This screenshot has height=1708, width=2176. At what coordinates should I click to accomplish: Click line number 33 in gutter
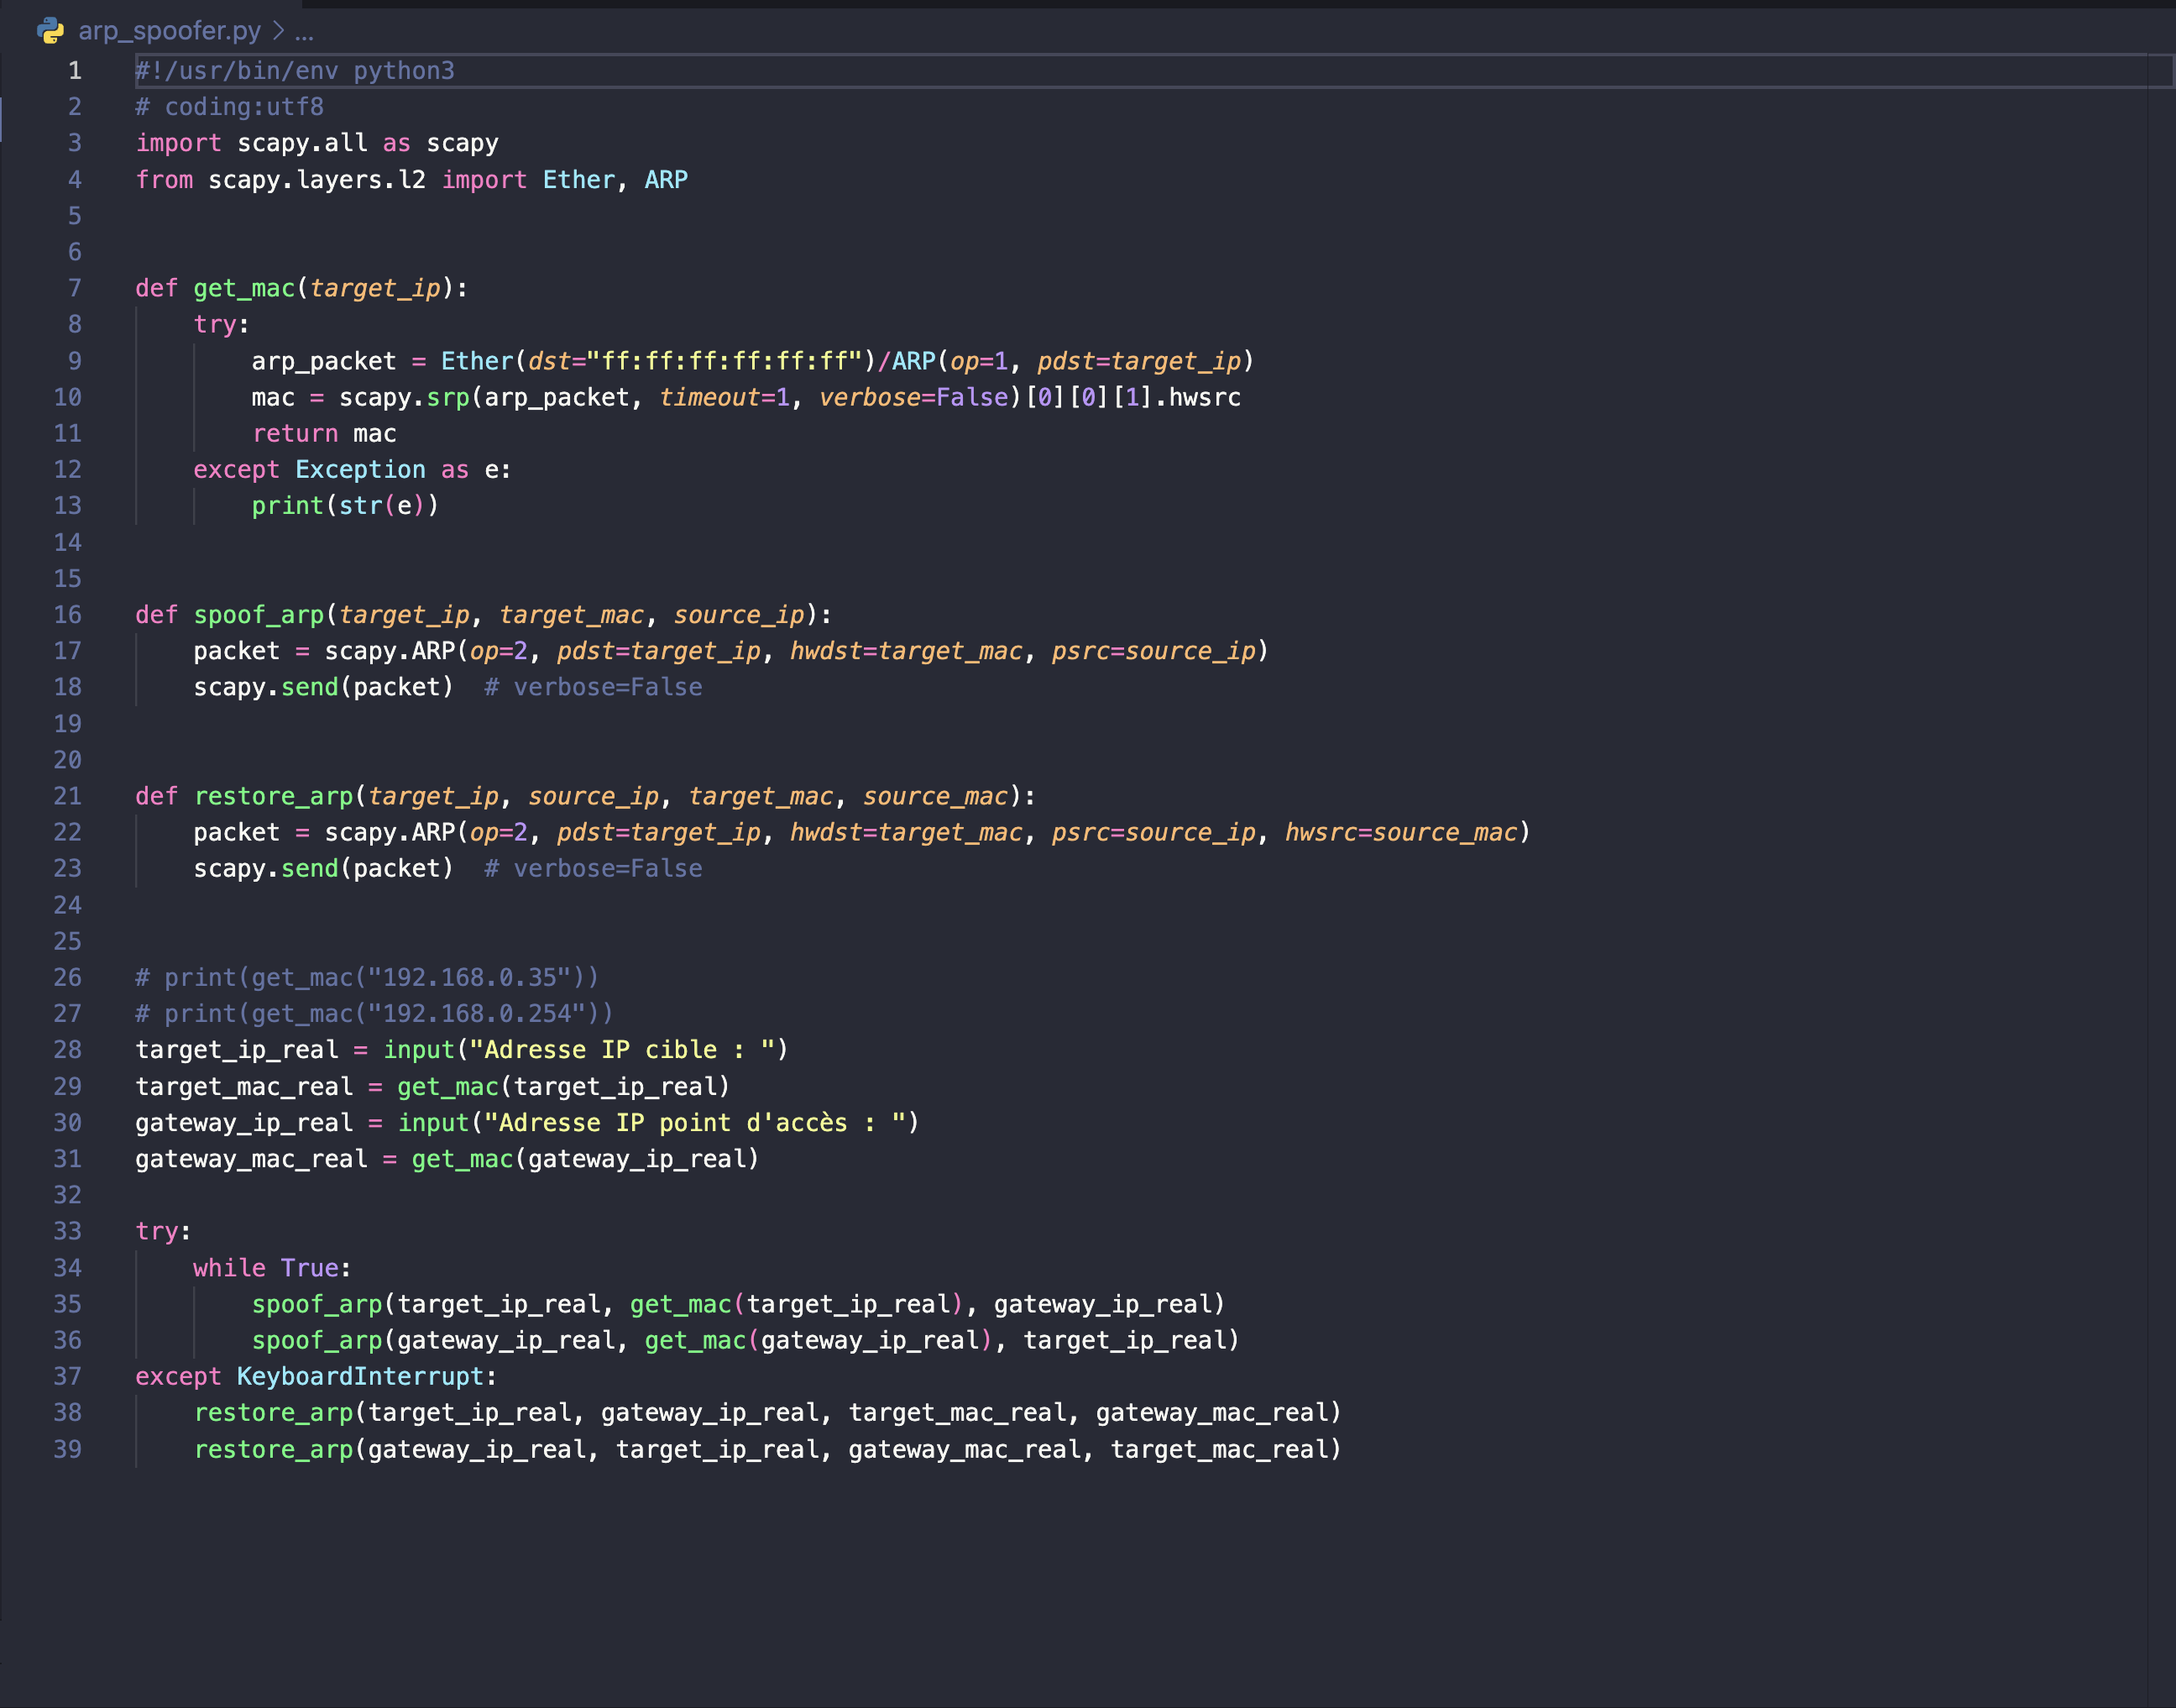click(x=68, y=1231)
